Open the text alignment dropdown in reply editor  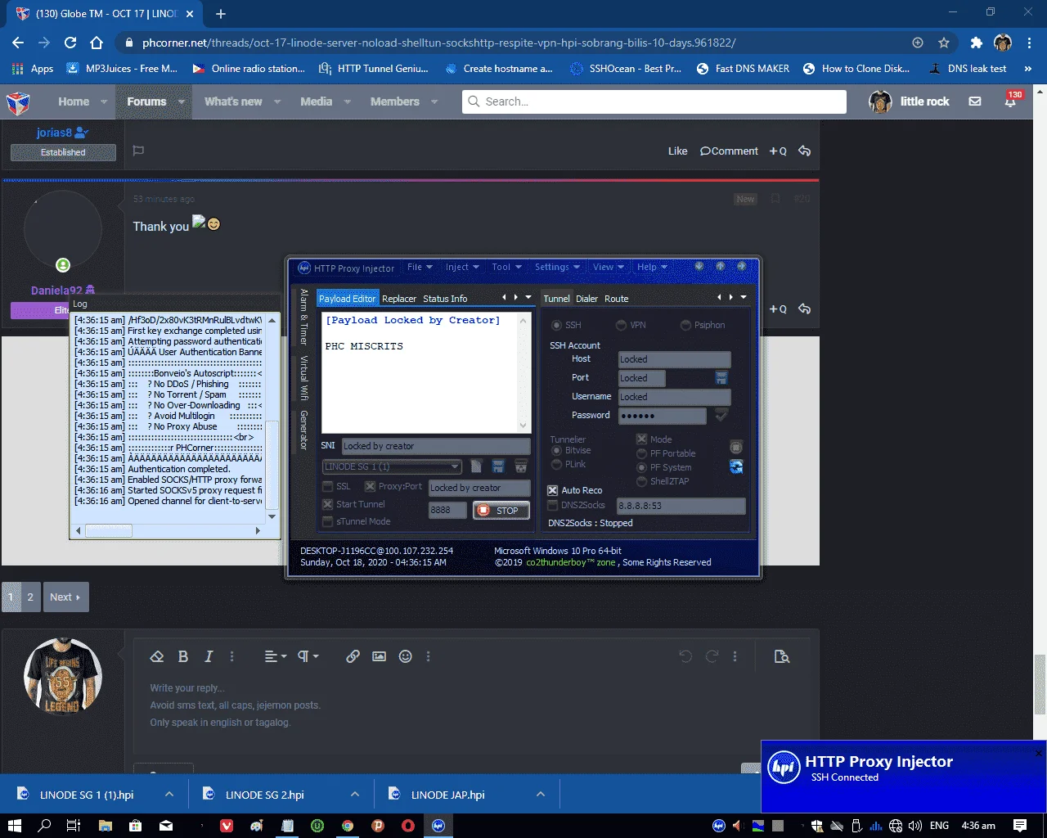click(276, 656)
